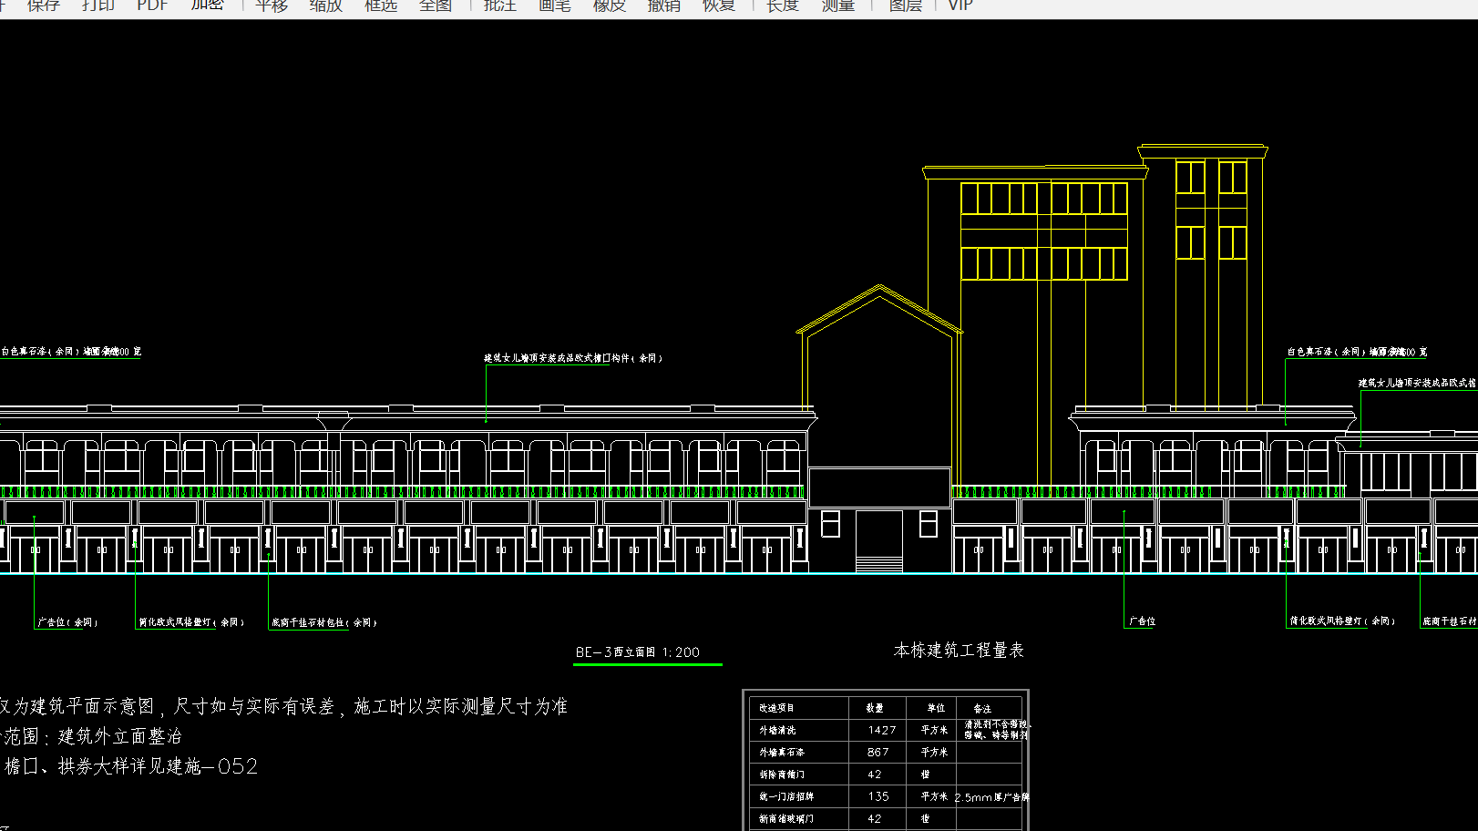
Task: Click the '单位' table header cell
Action: [x=936, y=708]
